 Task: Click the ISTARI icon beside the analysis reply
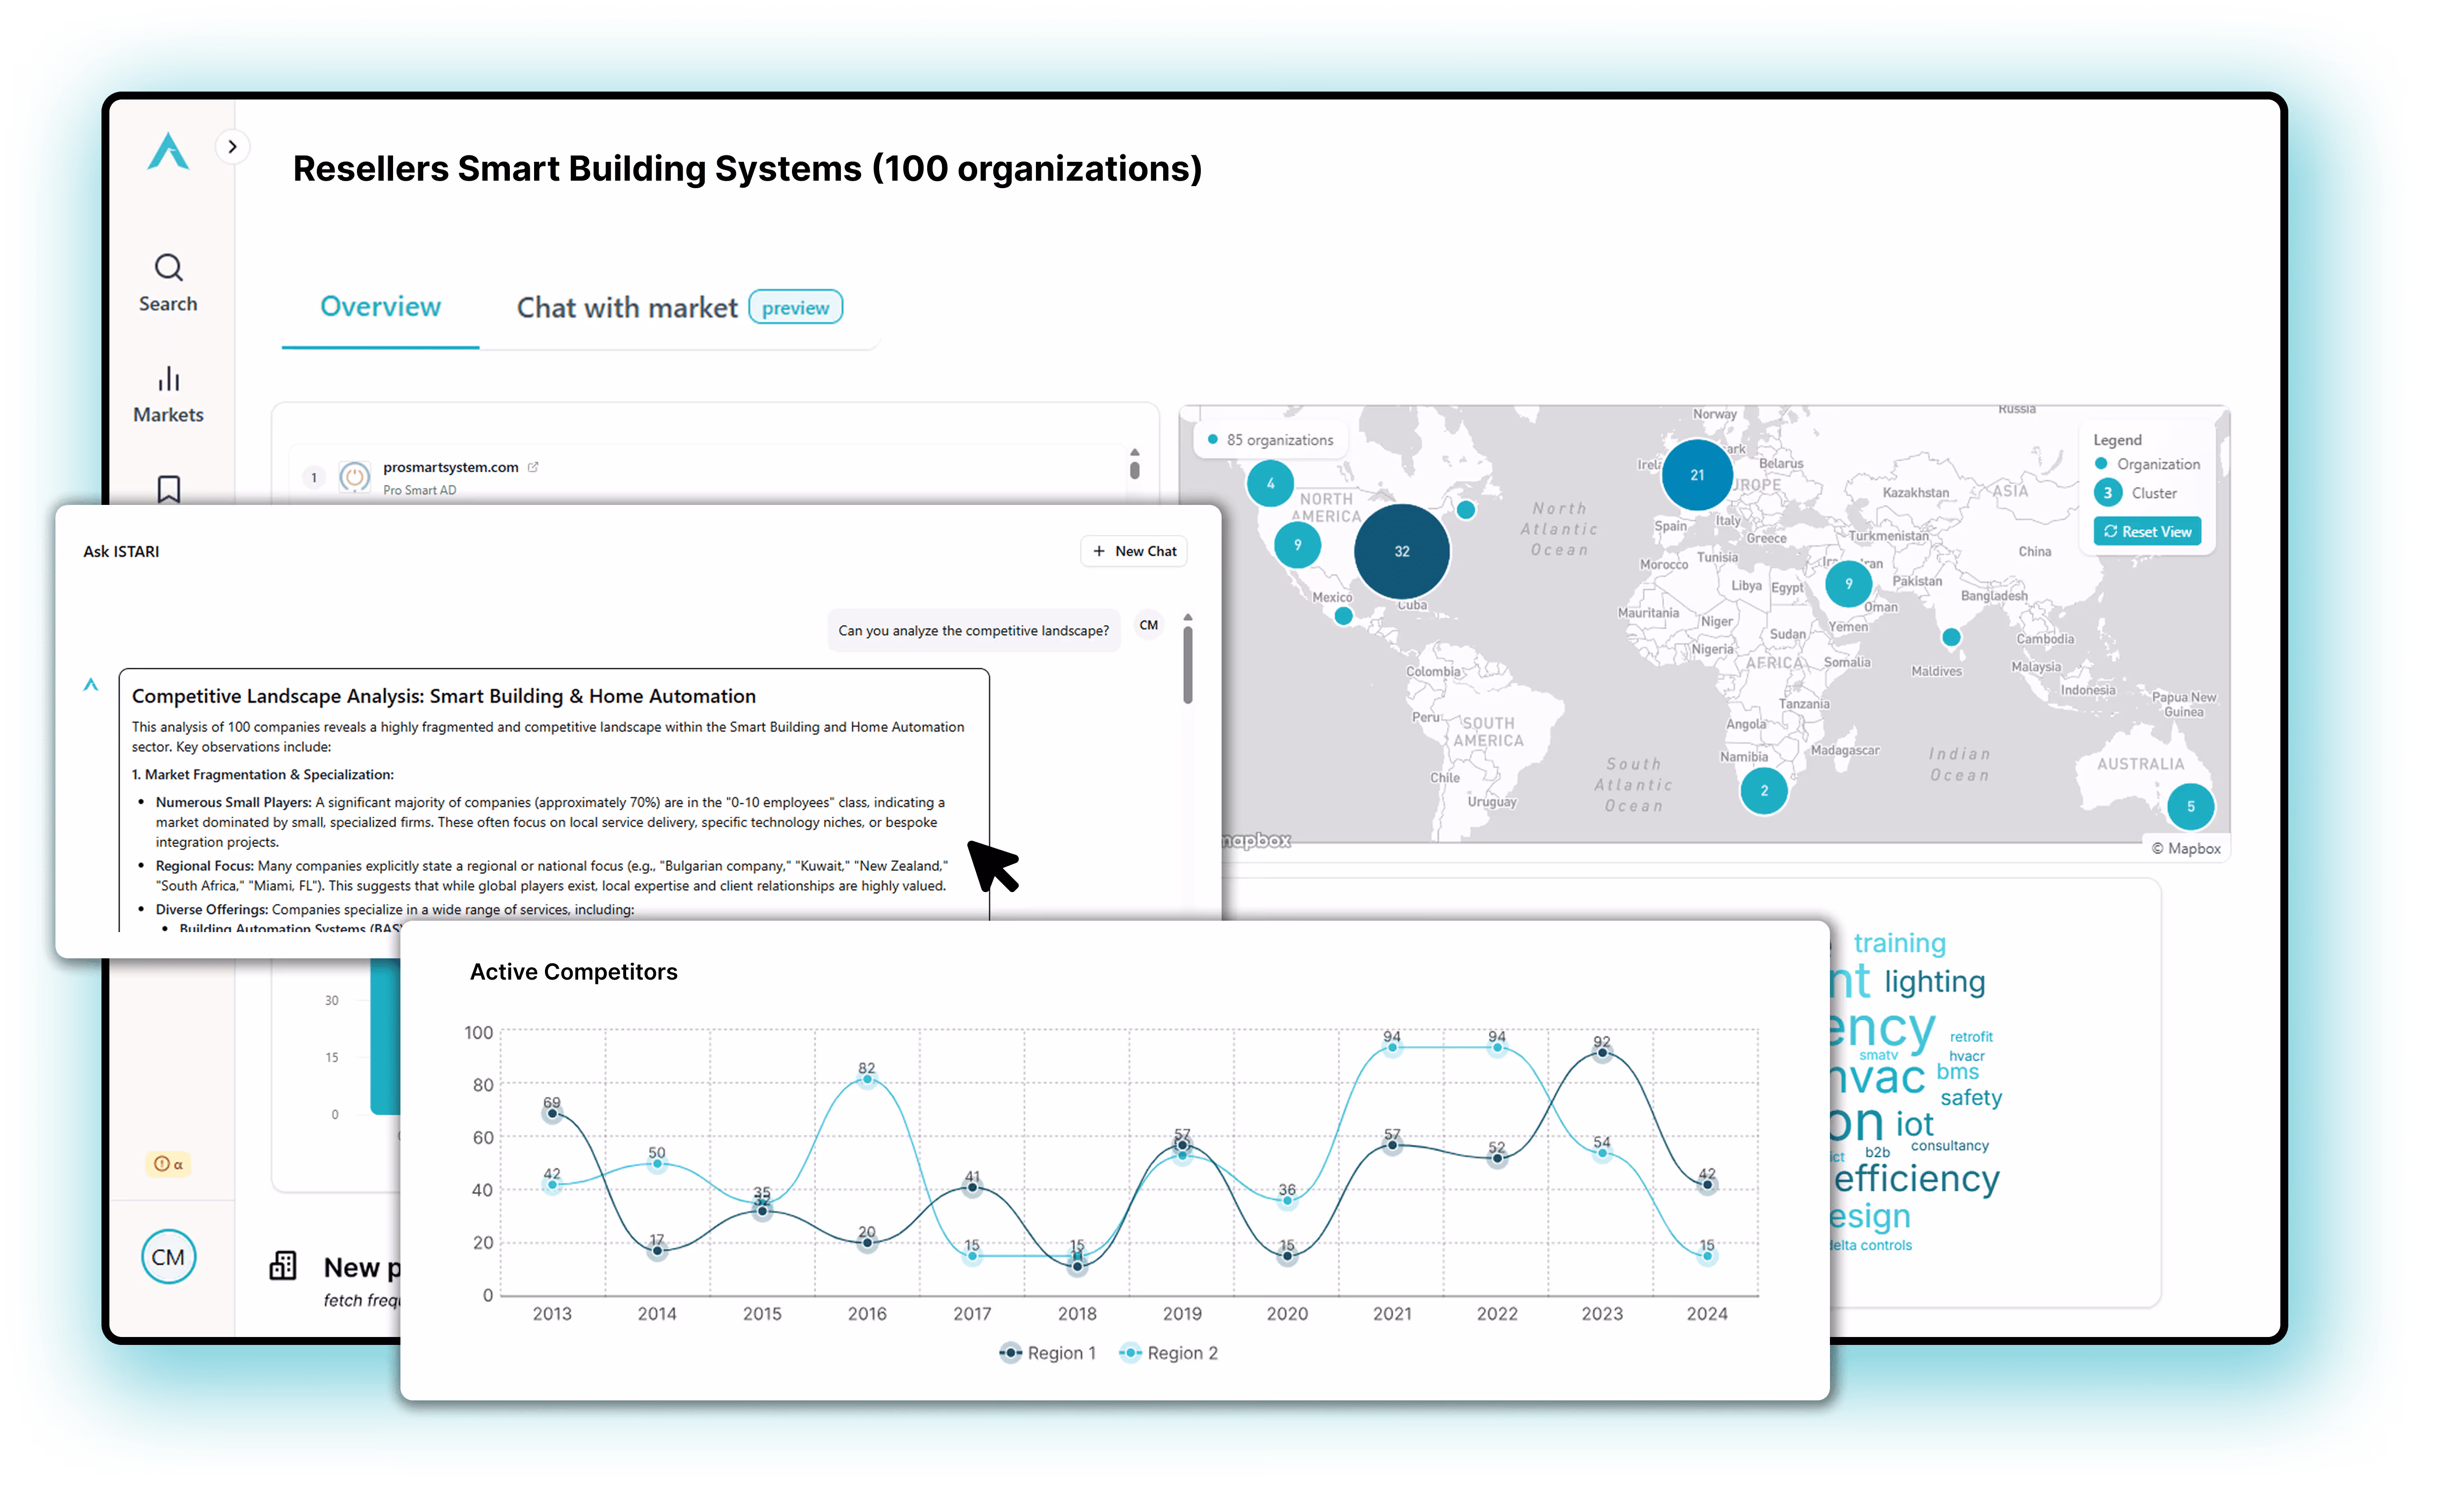point(91,684)
